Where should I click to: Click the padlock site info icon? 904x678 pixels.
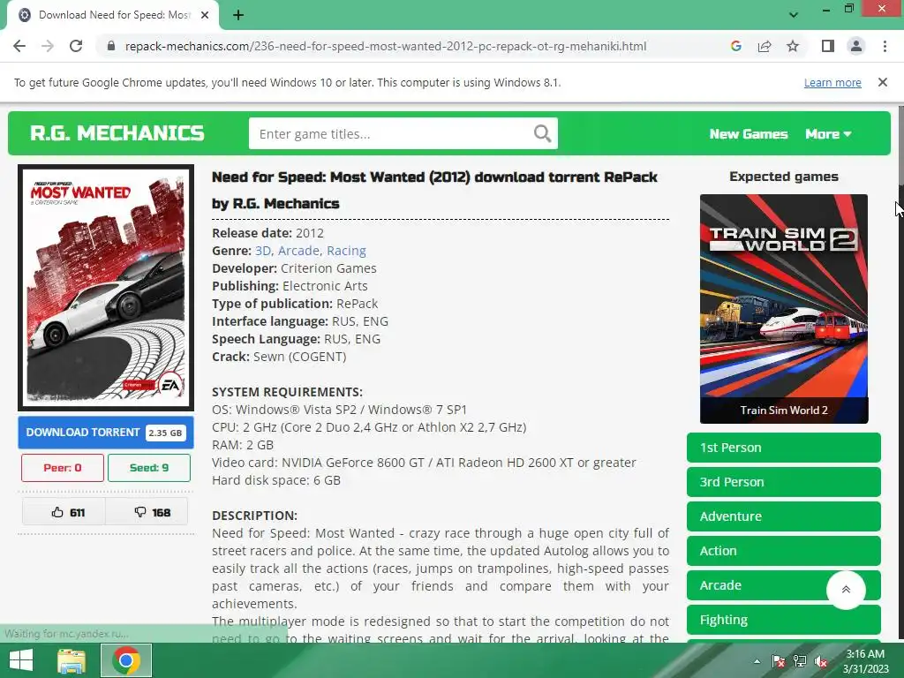pyautogui.click(x=111, y=46)
